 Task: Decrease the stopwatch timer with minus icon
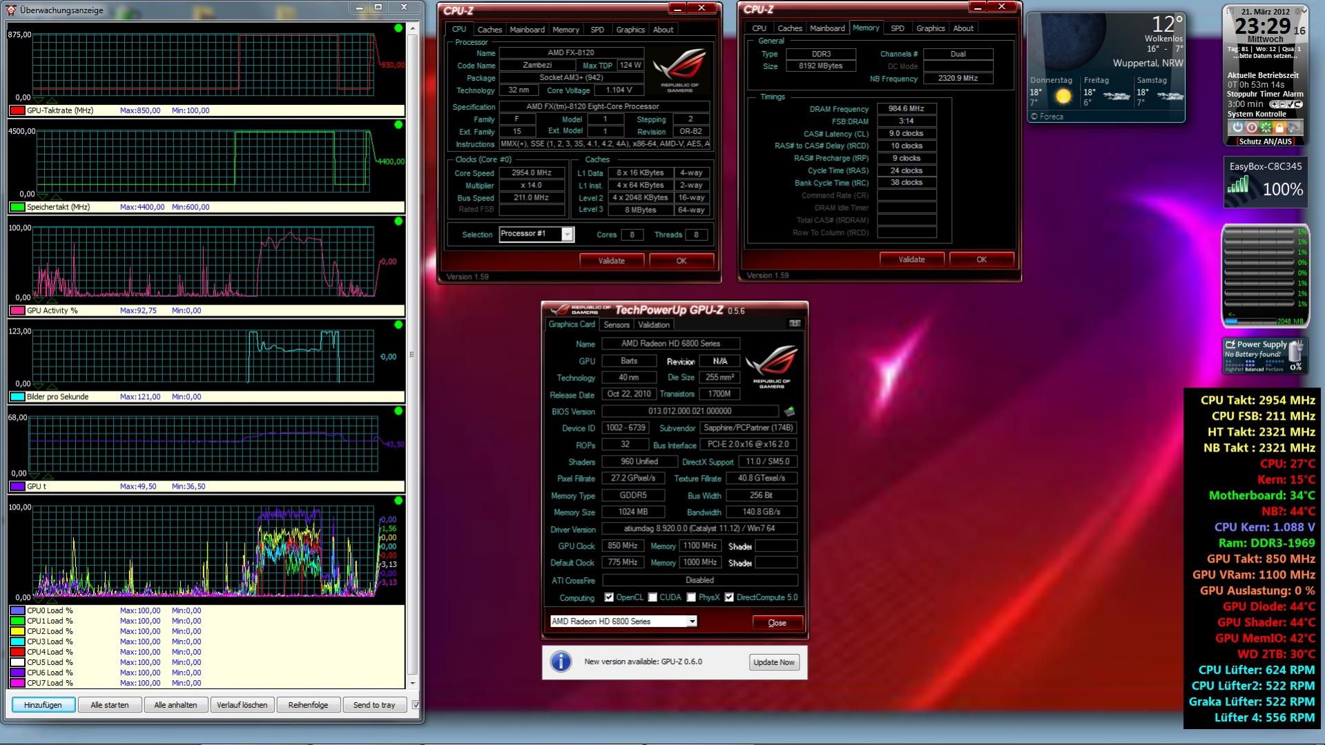coord(1282,104)
